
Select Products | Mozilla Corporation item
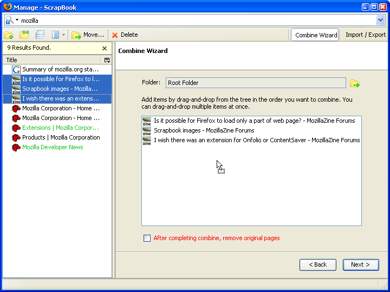point(57,137)
